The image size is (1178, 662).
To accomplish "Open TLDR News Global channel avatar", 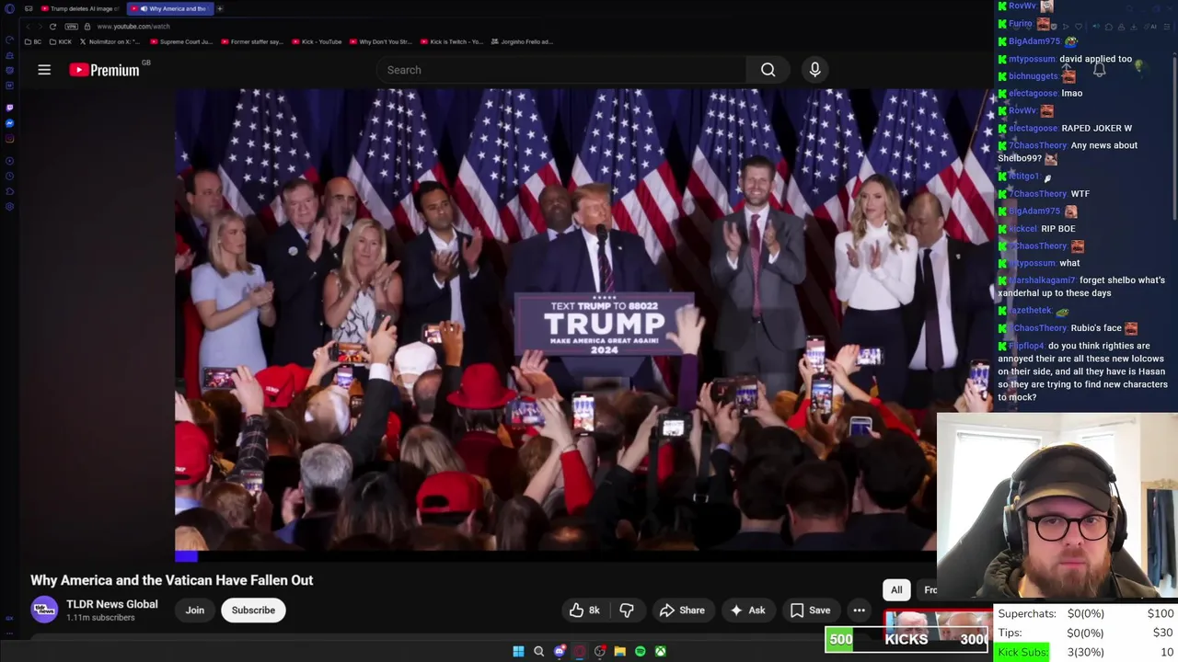I will click(x=44, y=610).
